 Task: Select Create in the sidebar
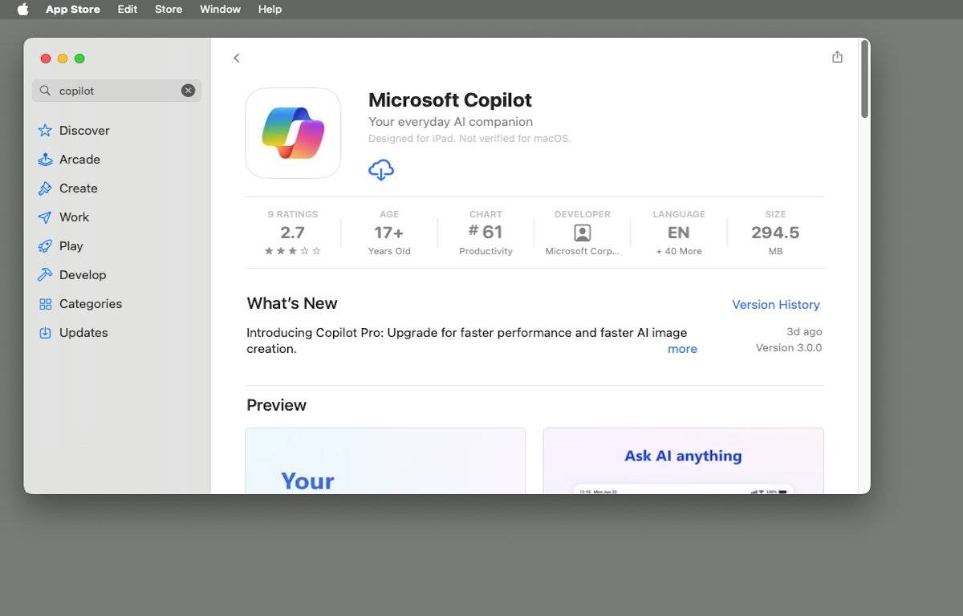pos(78,188)
